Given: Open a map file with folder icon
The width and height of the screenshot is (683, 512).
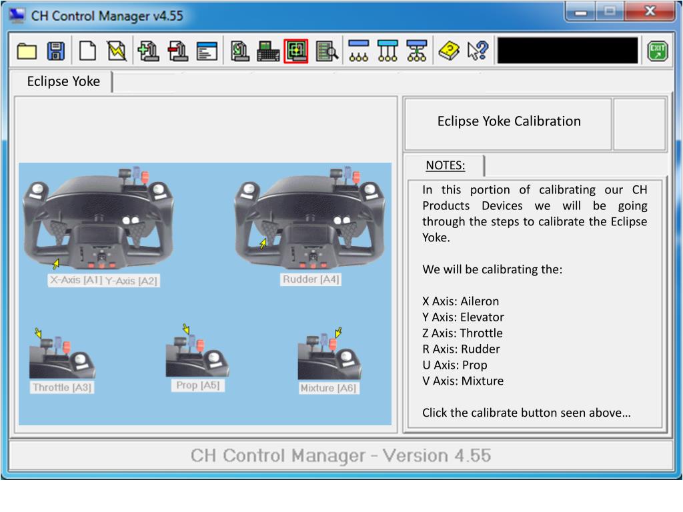Looking at the screenshot, I should [27, 51].
